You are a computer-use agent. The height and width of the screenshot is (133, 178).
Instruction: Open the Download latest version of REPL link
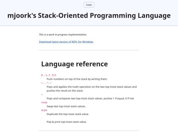[x=66, y=42]
